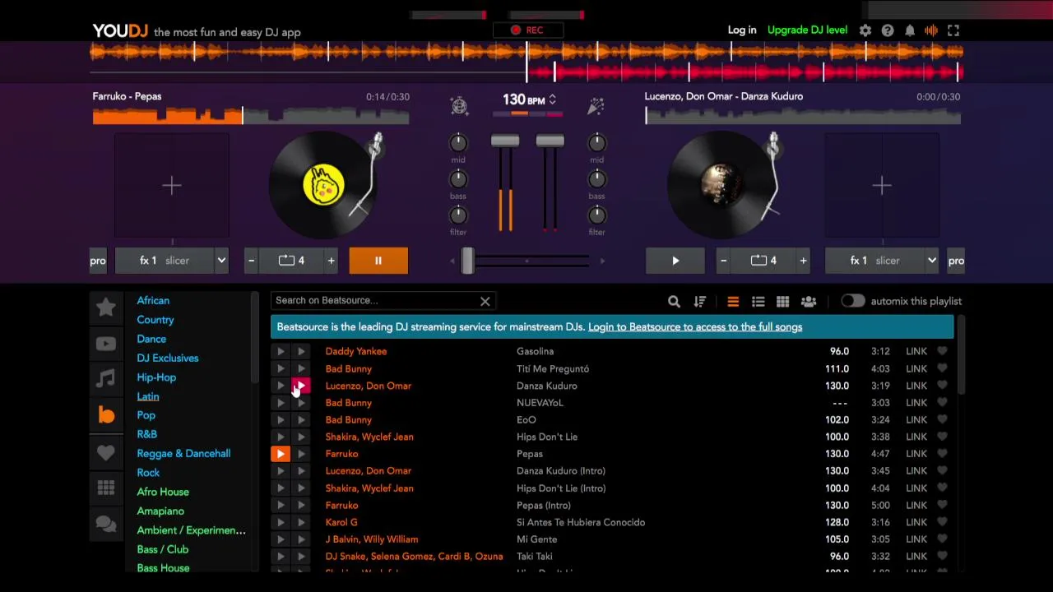Click the orange waveform icon in header
Viewport: 1053px width, 592px height.
[931, 30]
